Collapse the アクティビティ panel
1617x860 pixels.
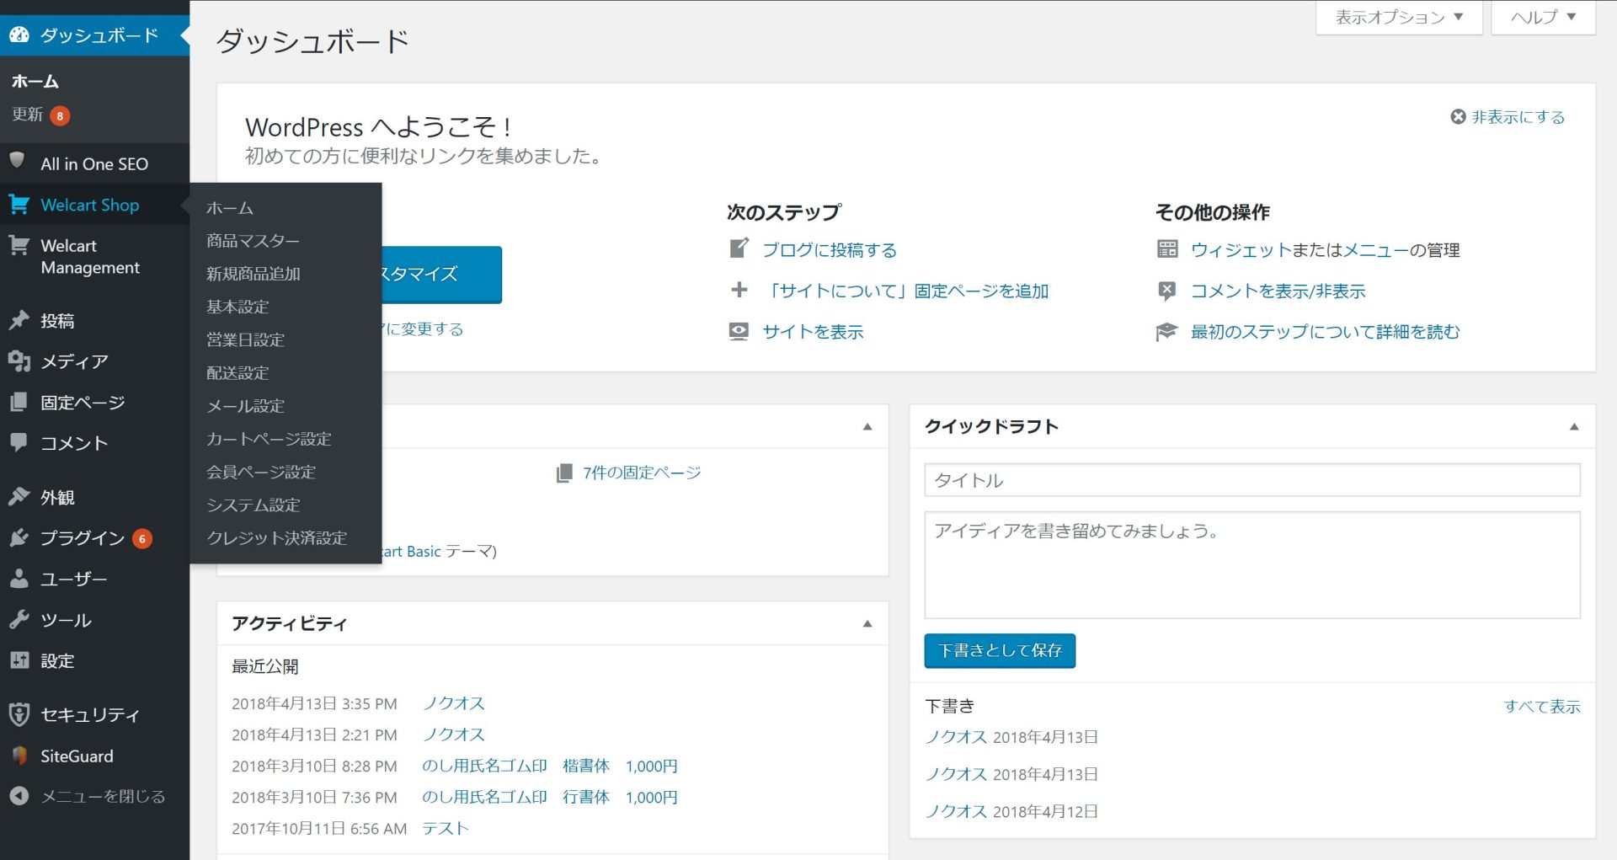[x=867, y=623]
